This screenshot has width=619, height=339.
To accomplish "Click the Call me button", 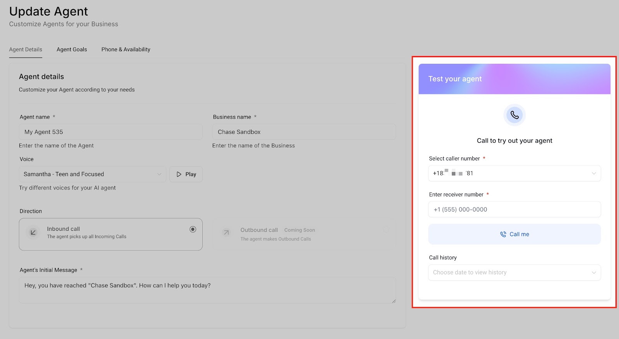I will click(514, 234).
